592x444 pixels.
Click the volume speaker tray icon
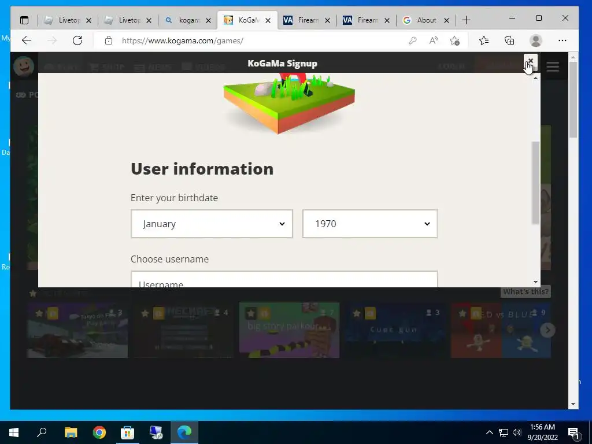click(517, 432)
